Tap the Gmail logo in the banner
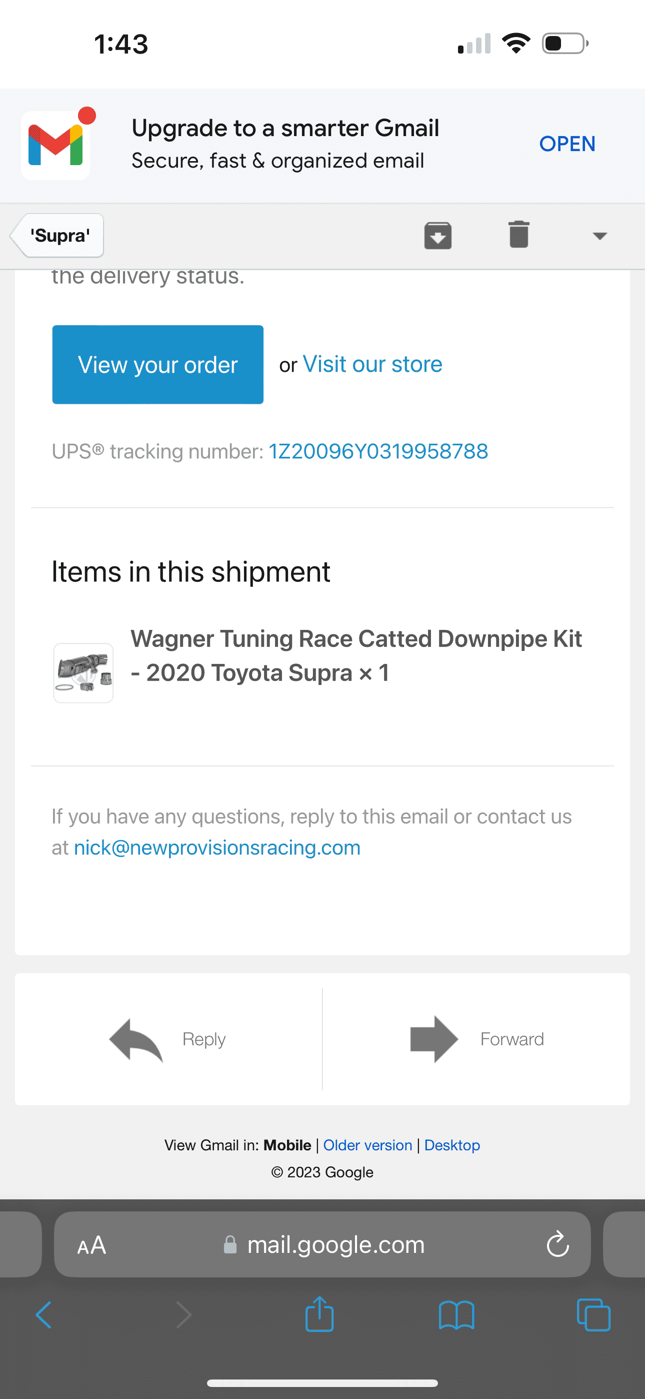The width and height of the screenshot is (645, 1399). click(55, 145)
